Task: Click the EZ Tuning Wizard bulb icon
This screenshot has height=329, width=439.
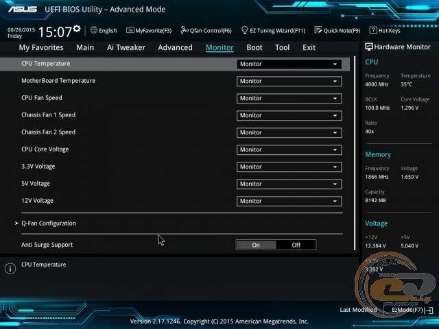Action: click(x=244, y=30)
